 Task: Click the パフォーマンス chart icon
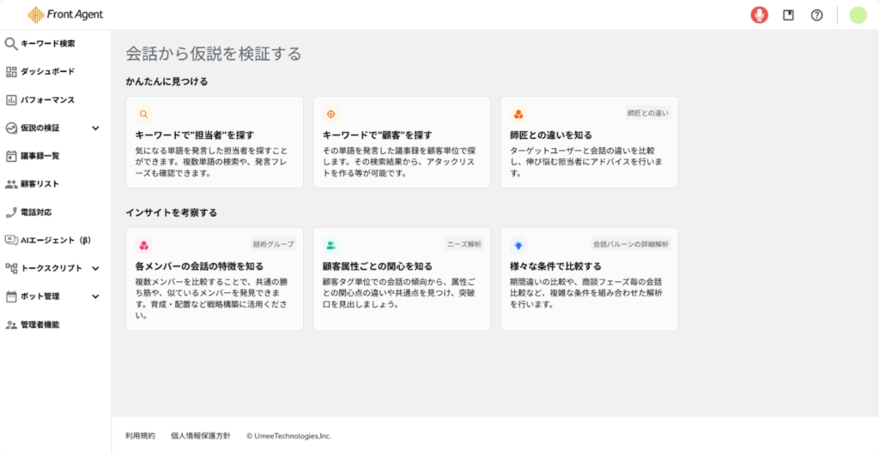11,100
